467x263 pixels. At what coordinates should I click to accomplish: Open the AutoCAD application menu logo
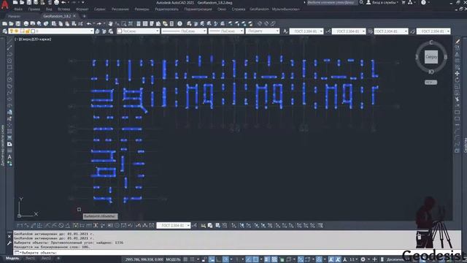(4, 4)
